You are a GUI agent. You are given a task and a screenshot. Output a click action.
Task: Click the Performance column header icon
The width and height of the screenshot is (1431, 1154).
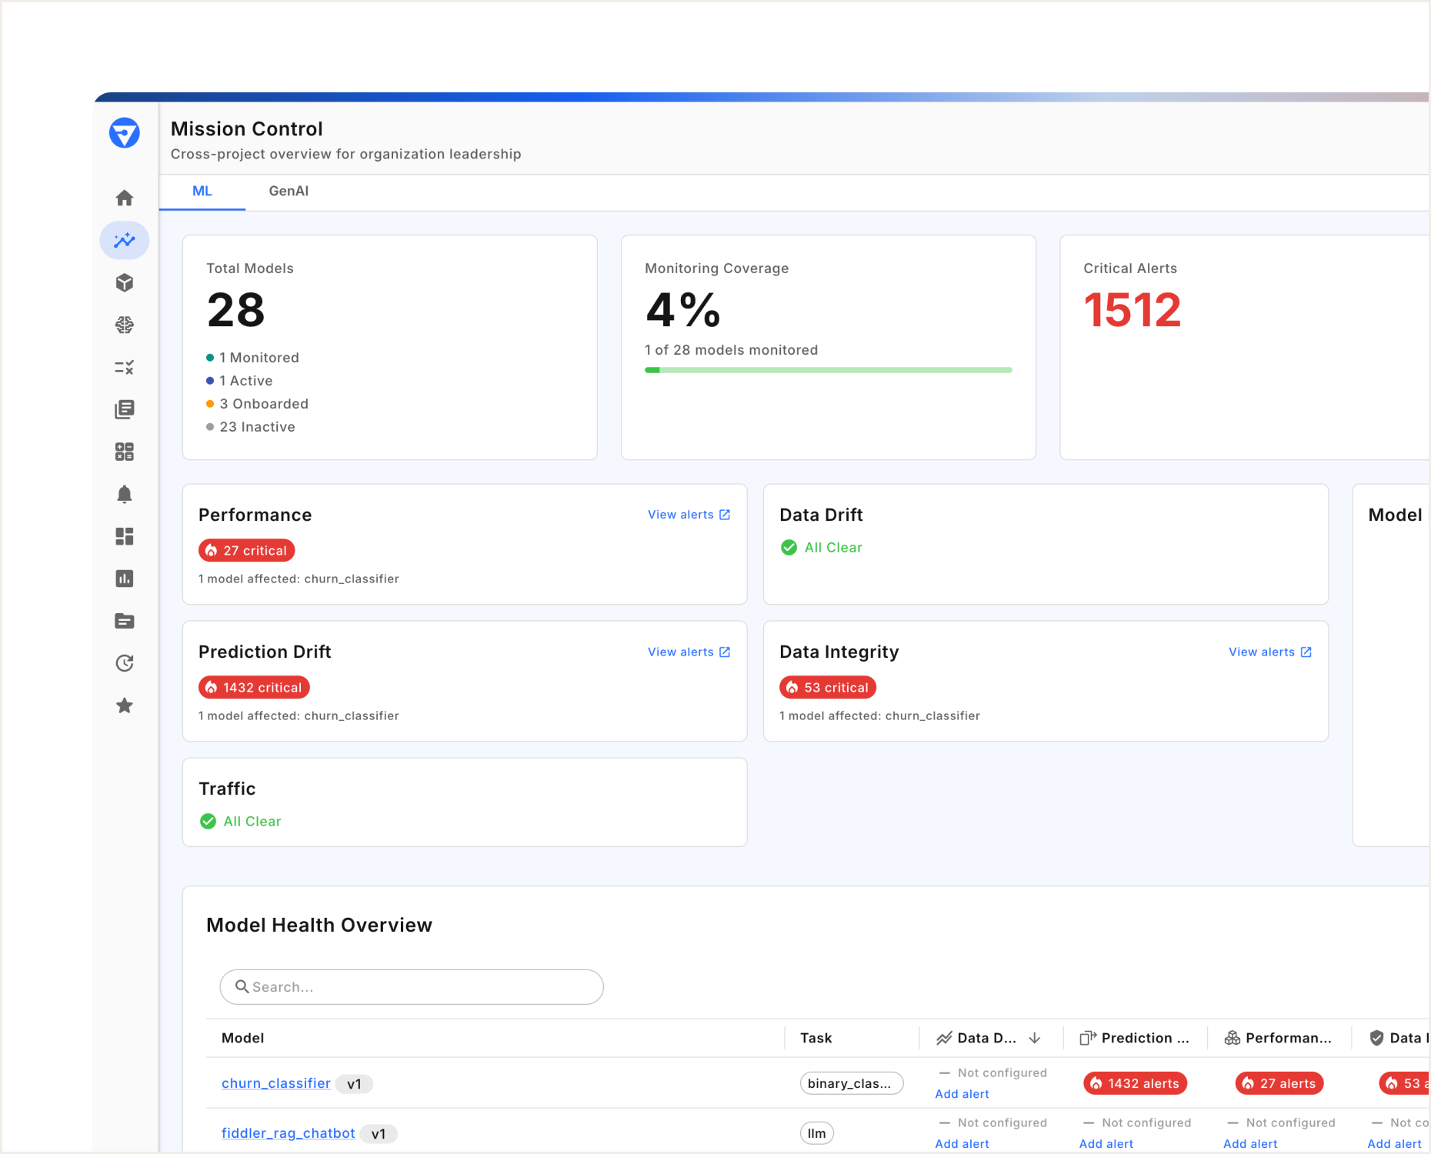[1232, 1038]
